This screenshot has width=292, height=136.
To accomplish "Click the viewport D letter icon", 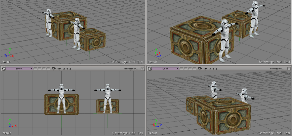I will tap(149, 68).
